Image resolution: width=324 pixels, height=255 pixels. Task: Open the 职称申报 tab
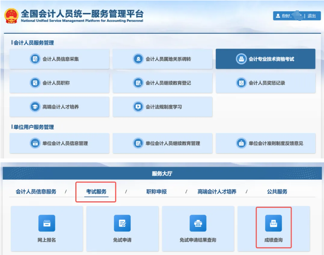(x=156, y=191)
